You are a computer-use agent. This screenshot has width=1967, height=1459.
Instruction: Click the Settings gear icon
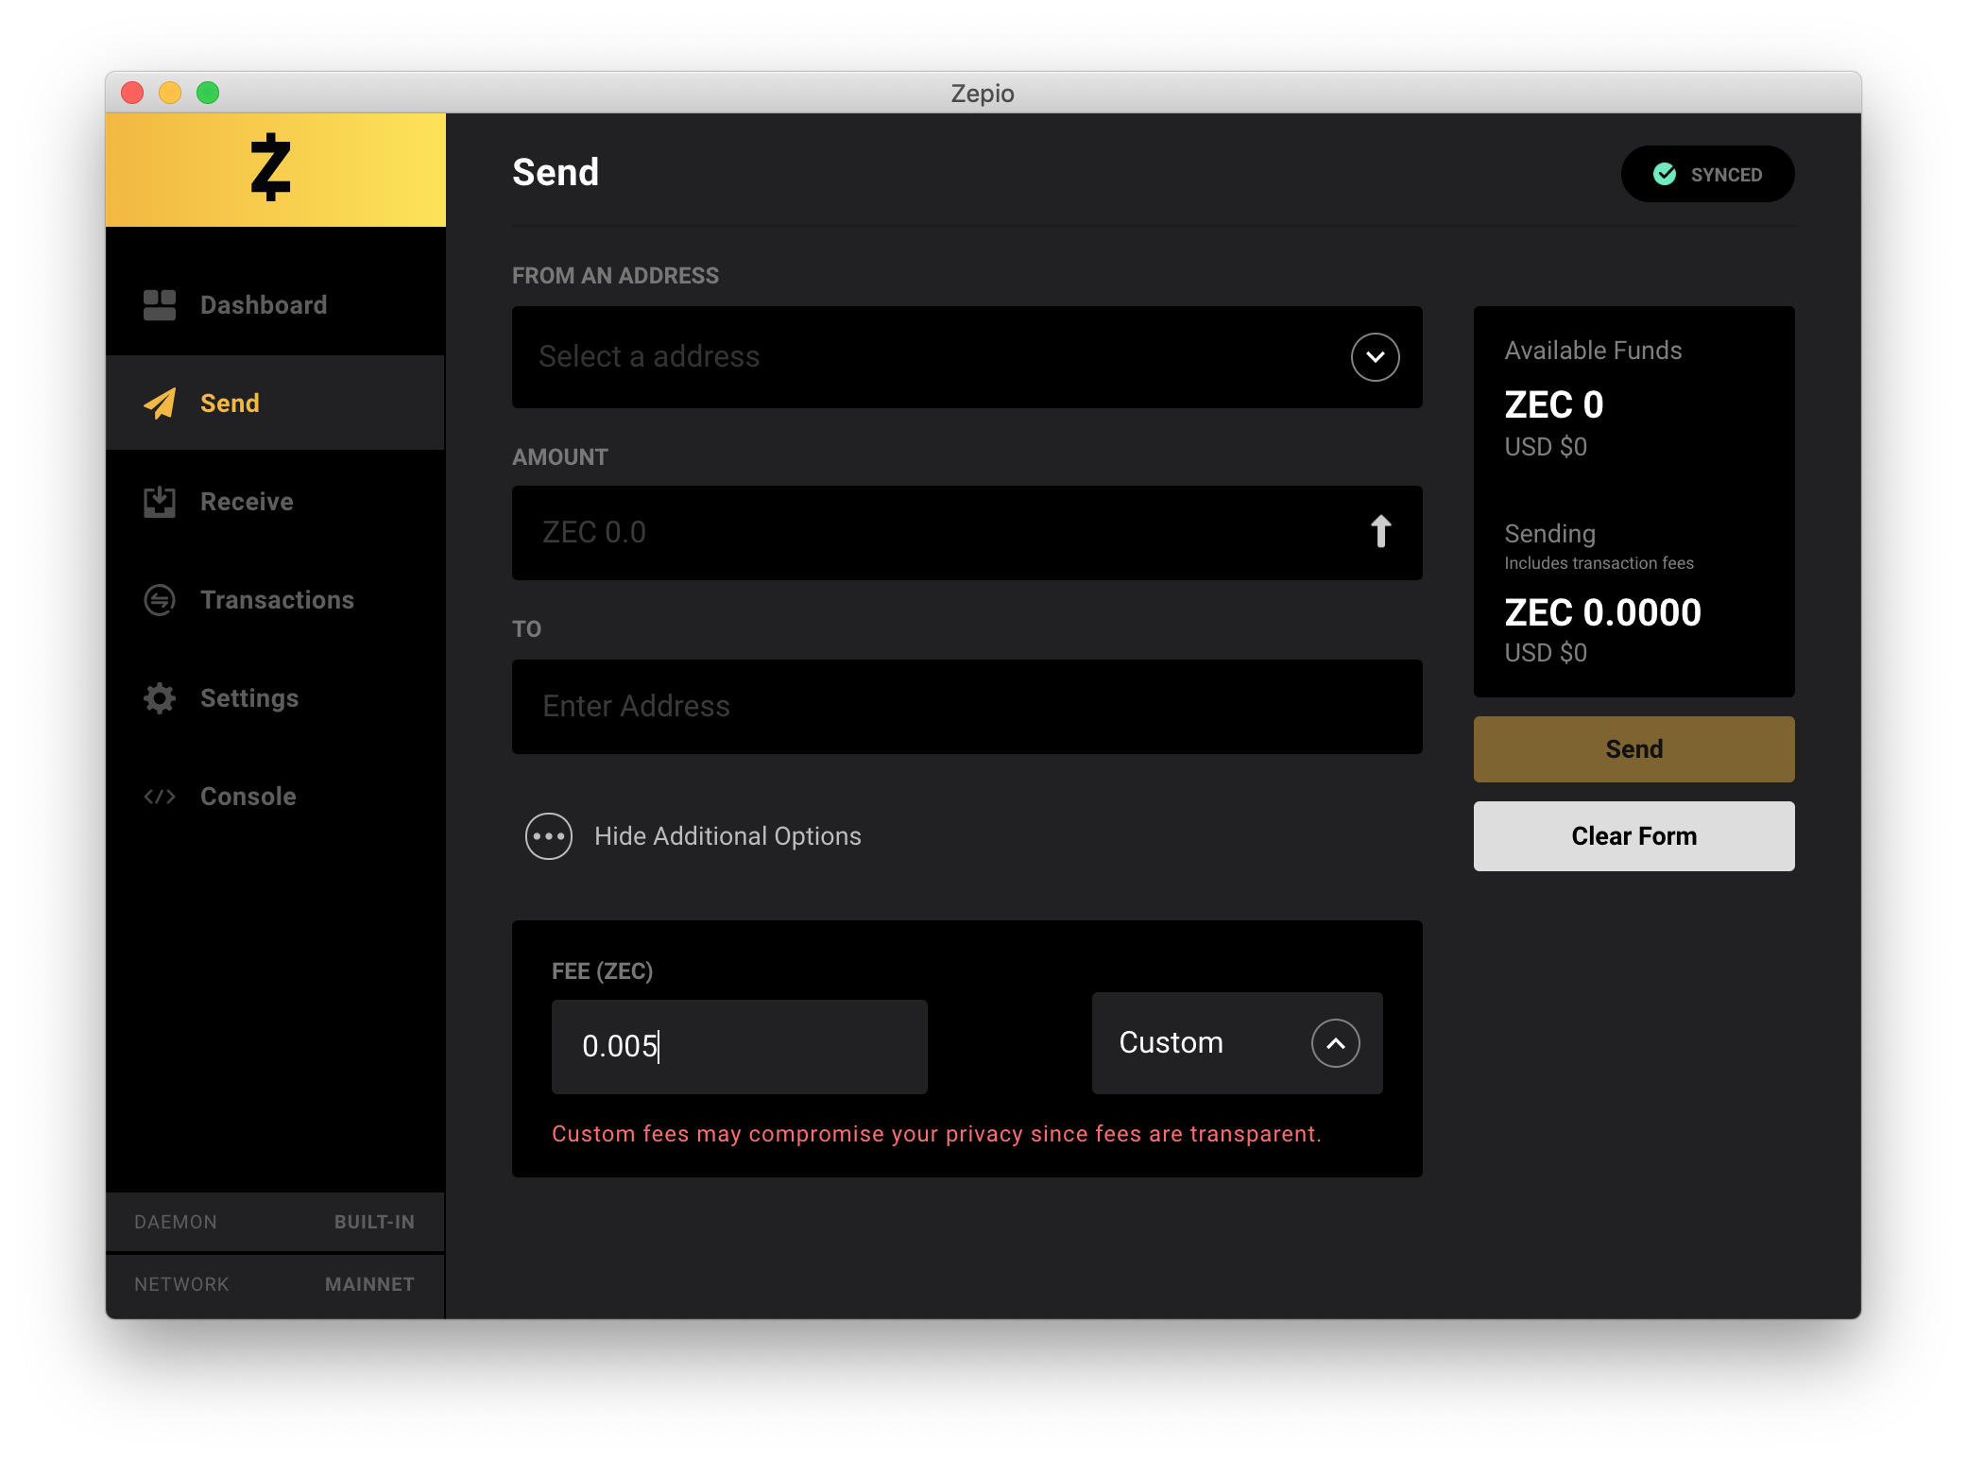(x=160, y=698)
